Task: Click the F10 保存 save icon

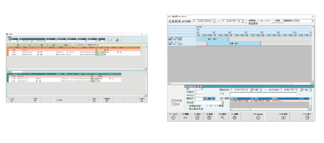Action: pyautogui.click(x=283, y=118)
